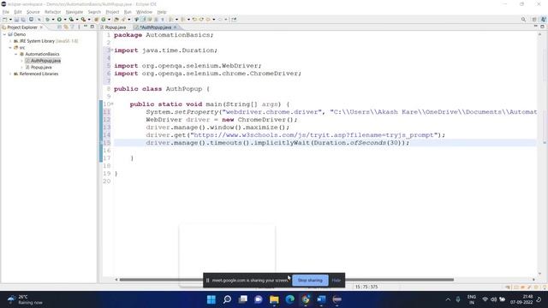The image size is (548, 308).
Task: Click the Save icon in toolbar
Action: [x=16, y=20]
